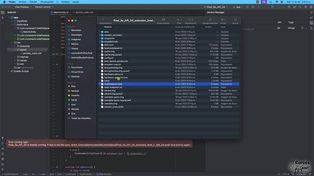
Task: Change Finder view mode selector
Action: pyautogui.click(x=191, y=20)
